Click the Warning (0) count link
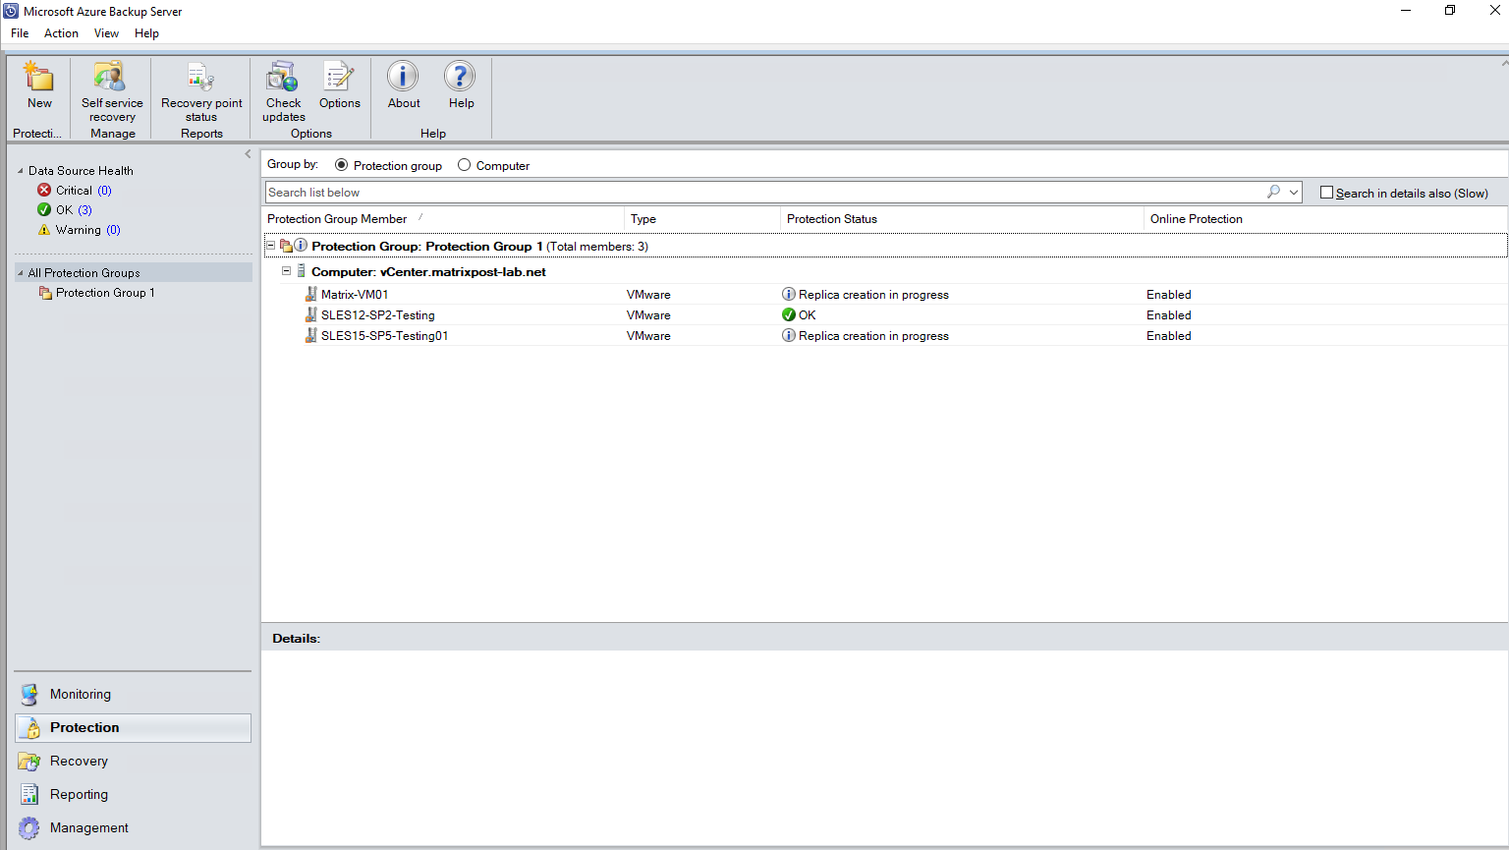The height and width of the screenshot is (850, 1509). tap(113, 230)
